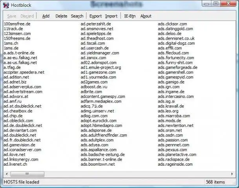Select the ad.adition.net entry
The width and height of the screenshot is (239, 188).
pos(16,77)
